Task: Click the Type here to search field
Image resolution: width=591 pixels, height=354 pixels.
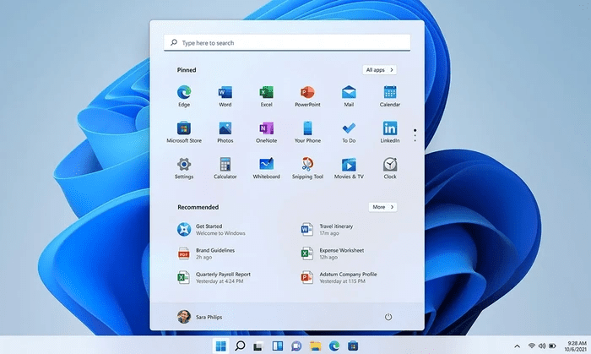Action: [287, 42]
